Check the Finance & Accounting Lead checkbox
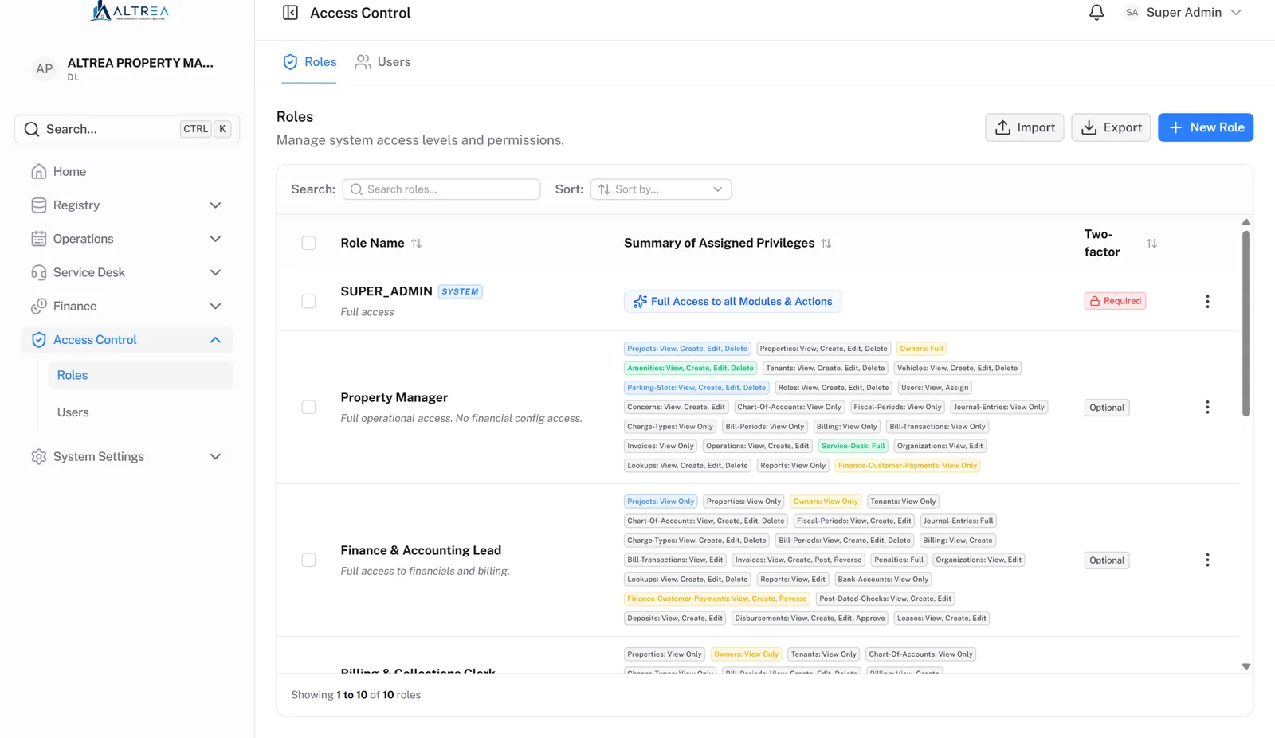This screenshot has height=738, width=1275. pos(308,560)
